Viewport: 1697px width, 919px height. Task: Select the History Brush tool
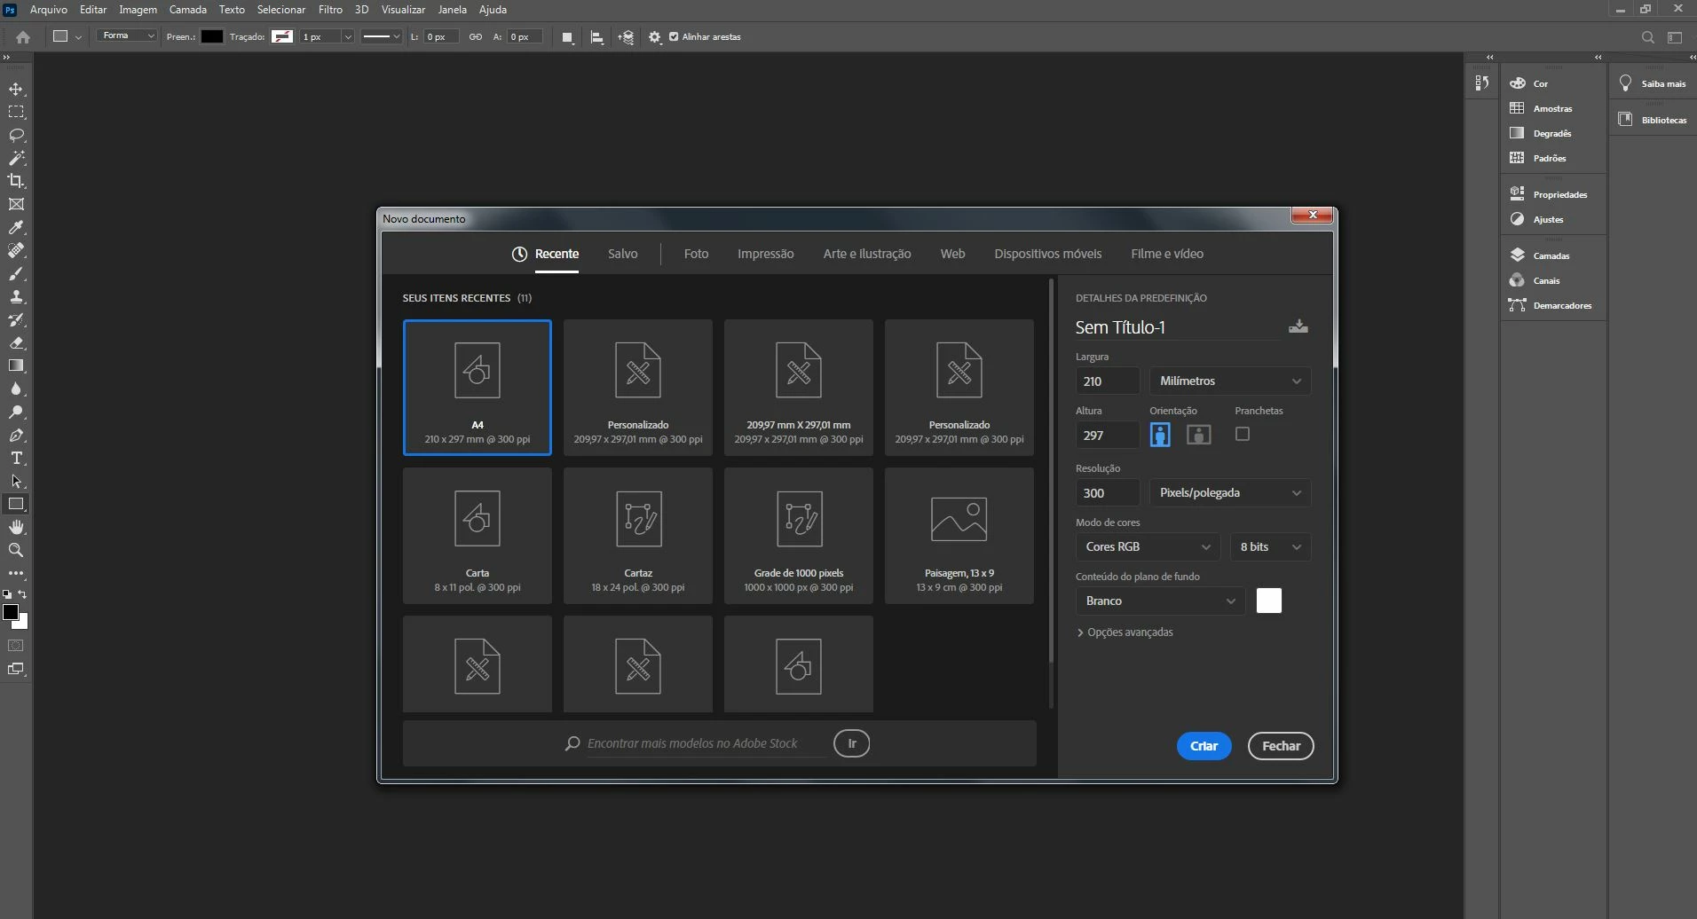point(16,319)
